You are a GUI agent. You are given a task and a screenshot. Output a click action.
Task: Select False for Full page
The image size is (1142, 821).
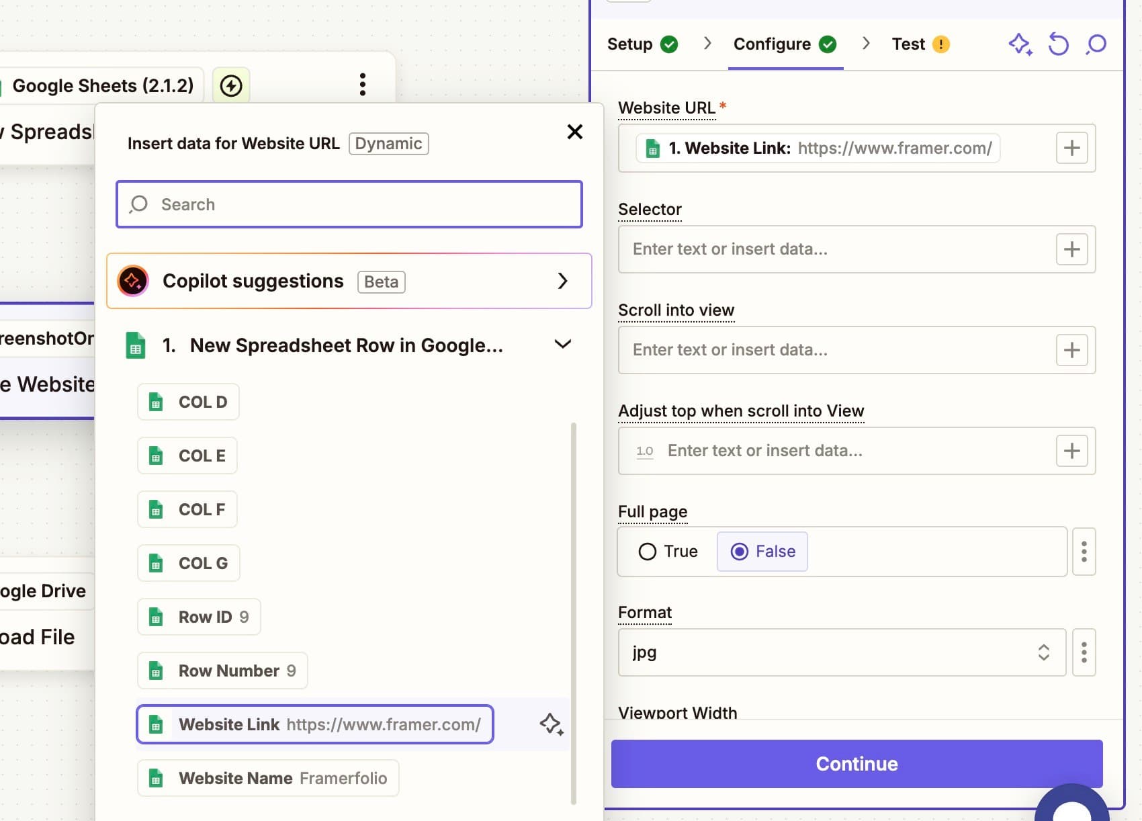pyautogui.click(x=762, y=552)
